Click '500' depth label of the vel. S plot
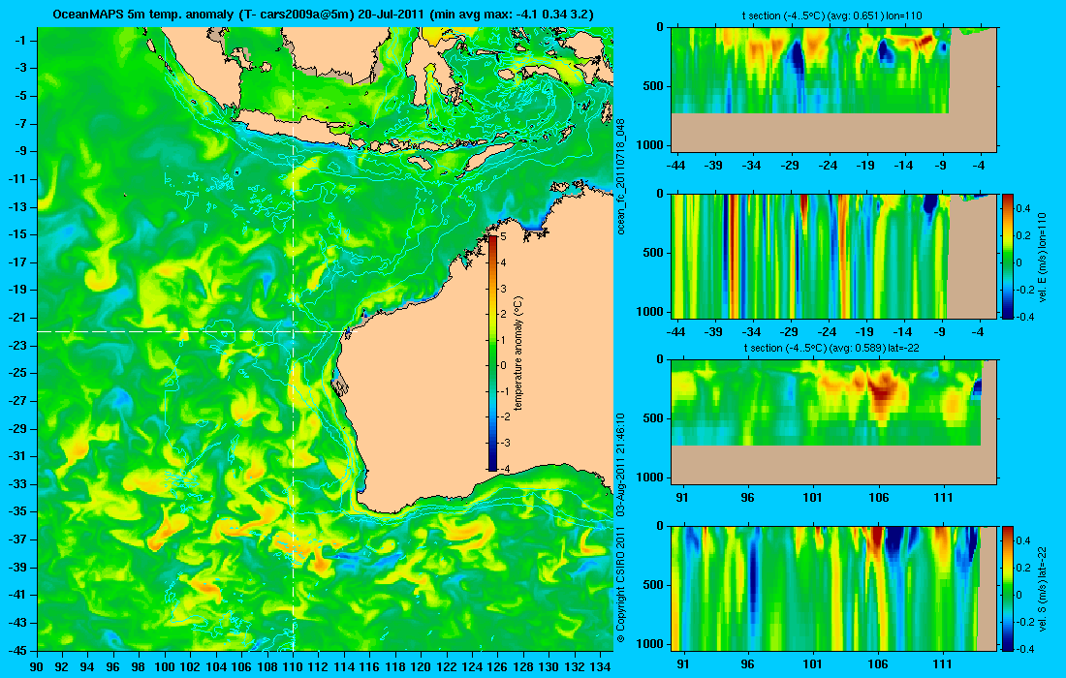 click(654, 585)
